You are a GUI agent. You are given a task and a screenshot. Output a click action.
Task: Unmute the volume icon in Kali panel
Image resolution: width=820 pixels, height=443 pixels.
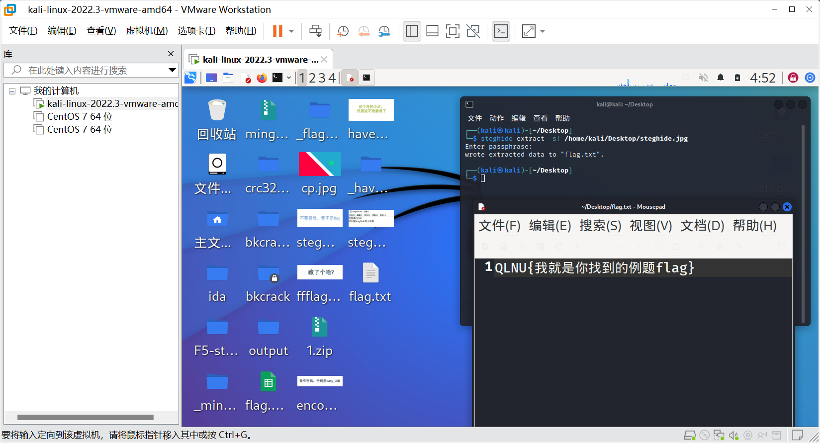(x=703, y=78)
